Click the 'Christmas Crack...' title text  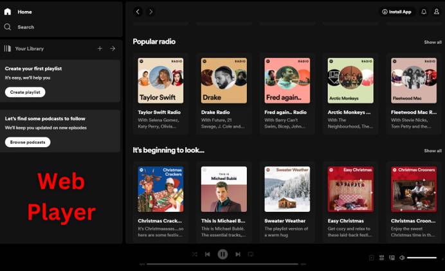(159, 221)
